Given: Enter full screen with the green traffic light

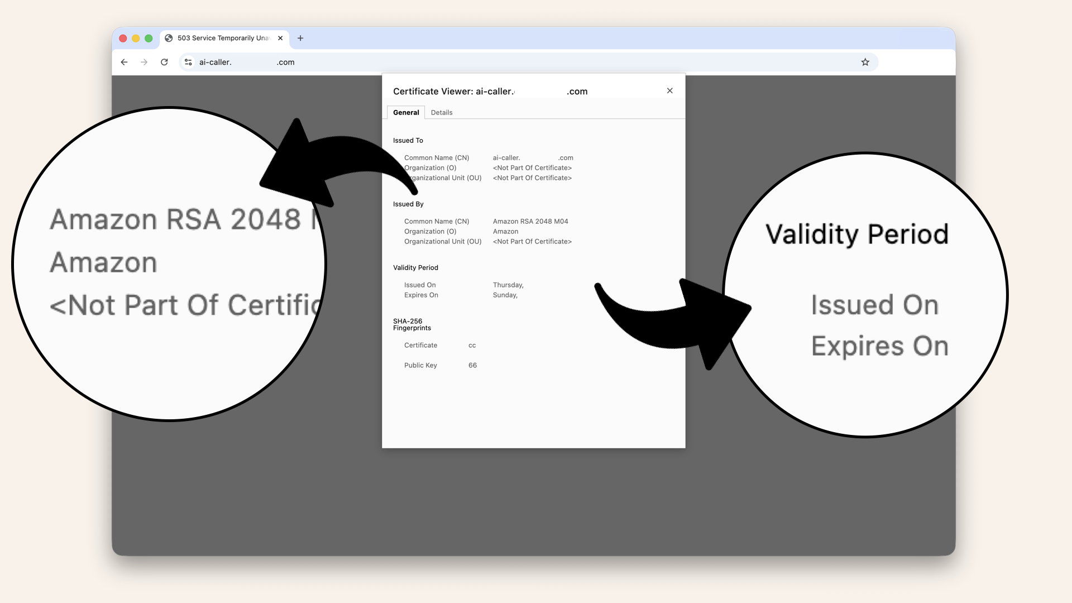Looking at the screenshot, I should pyautogui.click(x=147, y=38).
